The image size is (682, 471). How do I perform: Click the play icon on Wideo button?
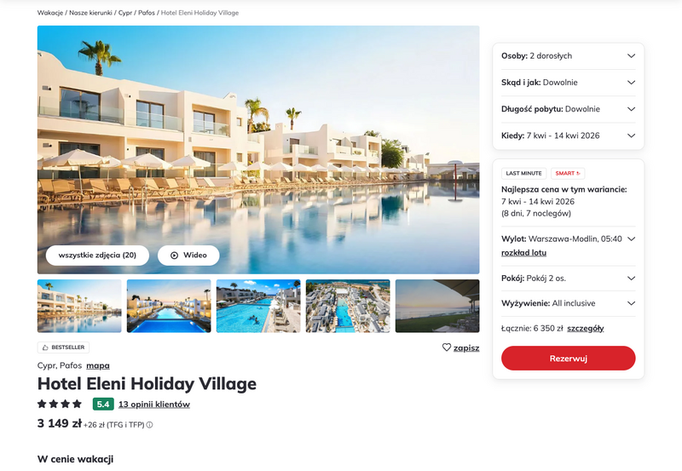174,255
